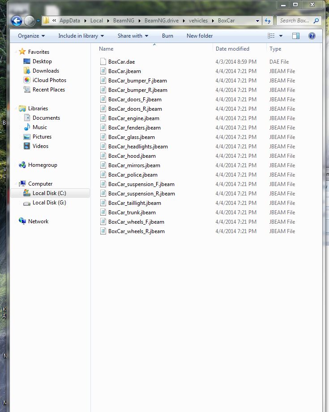
Task: Click the refresh button beside address bar
Action: coord(268,21)
